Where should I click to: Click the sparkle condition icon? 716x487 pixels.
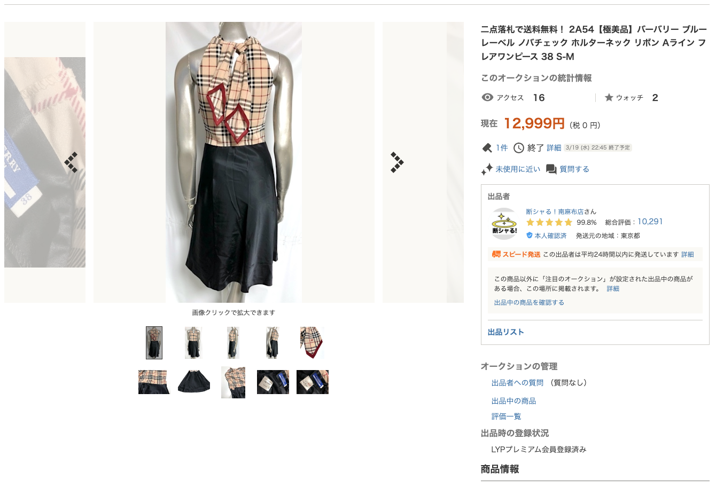click(x=487, y=169)
